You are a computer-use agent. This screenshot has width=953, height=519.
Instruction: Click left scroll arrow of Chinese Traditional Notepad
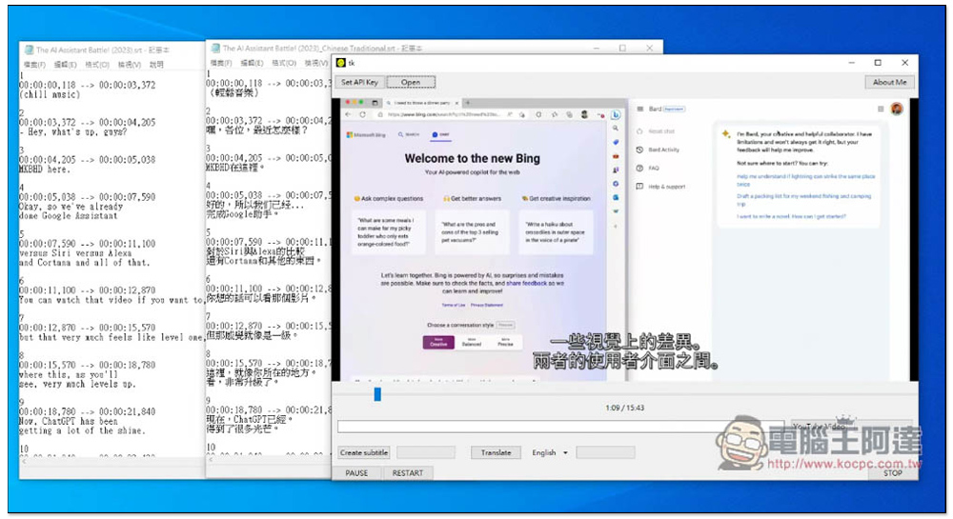[x=211, y=460]
